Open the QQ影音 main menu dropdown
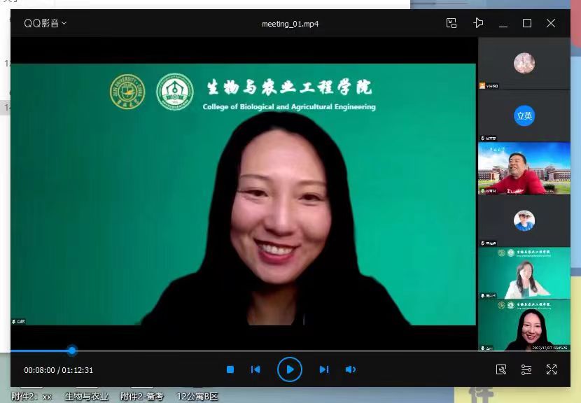This screenshot has height=403, width=581. pyautogui.click(x=45, y=23)
